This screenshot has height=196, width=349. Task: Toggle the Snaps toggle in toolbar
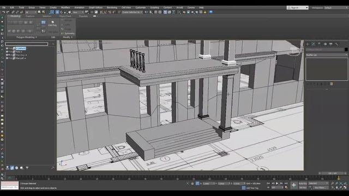pos(101,12)
